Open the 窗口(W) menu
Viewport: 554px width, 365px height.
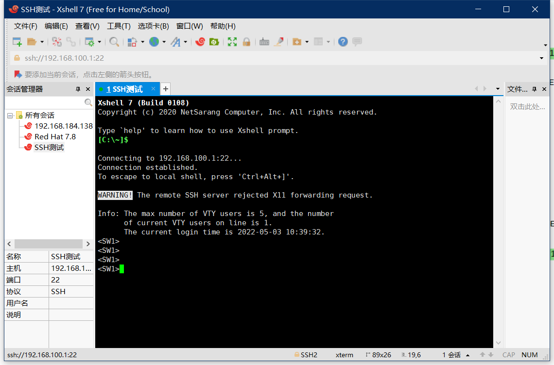point(190,26)
